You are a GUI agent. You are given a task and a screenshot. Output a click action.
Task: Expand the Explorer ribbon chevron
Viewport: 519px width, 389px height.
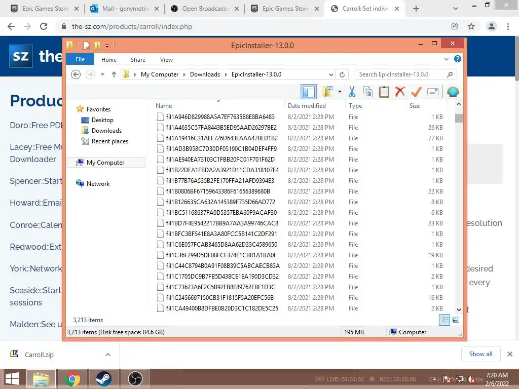pyautogui.click(x=446, y=59)
